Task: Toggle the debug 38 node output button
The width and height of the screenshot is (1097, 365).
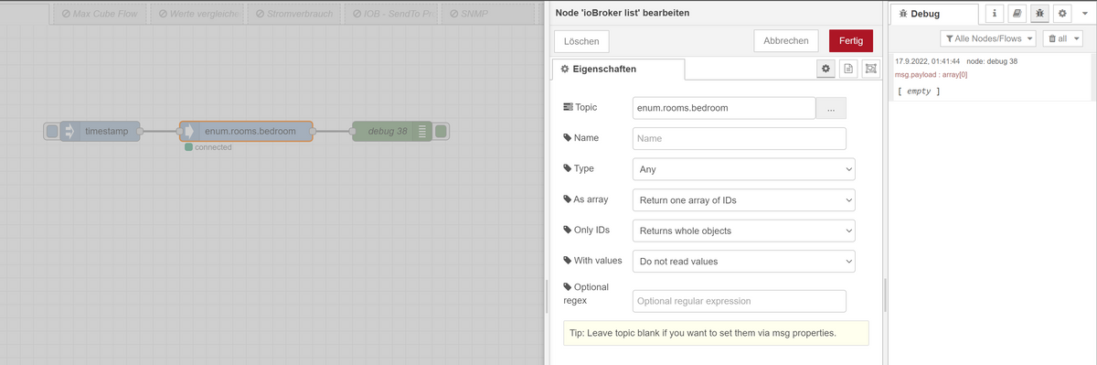Action: (x=442, y=132)
